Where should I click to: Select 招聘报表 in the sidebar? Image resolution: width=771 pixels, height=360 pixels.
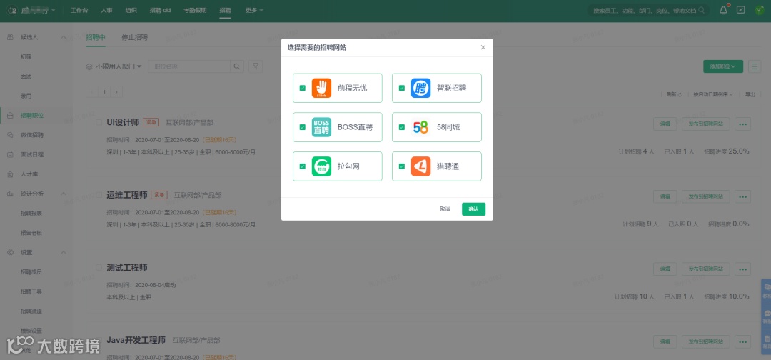(x=31, y=213)
